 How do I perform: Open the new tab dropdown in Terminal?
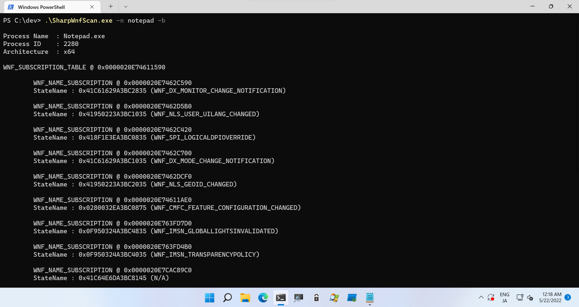(125, 6)
